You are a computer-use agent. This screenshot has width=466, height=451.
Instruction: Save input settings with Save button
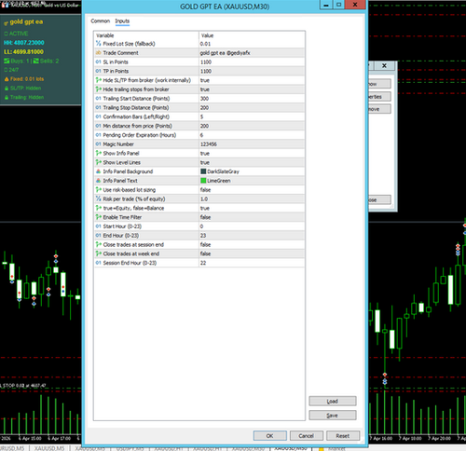(x=333, y=416)
